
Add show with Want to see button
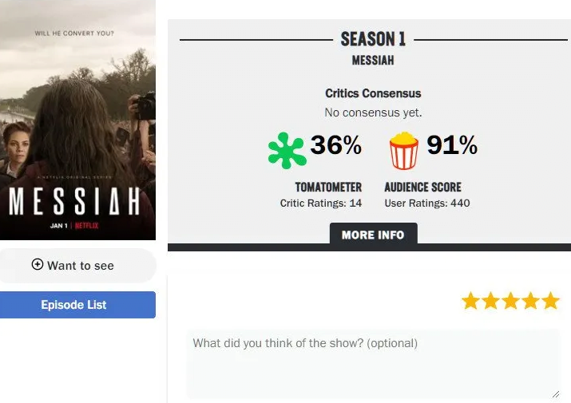click(77, 266)
